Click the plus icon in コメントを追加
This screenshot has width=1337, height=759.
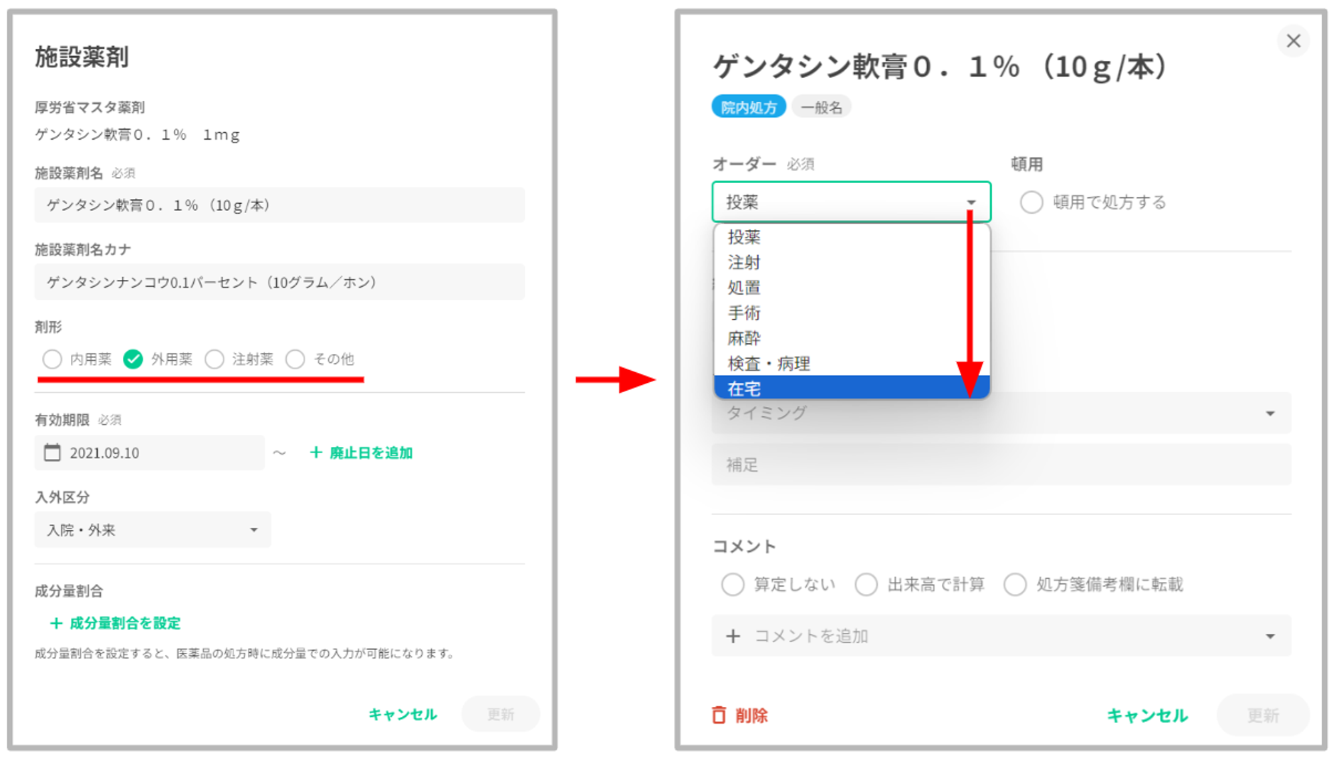[733, 635]
